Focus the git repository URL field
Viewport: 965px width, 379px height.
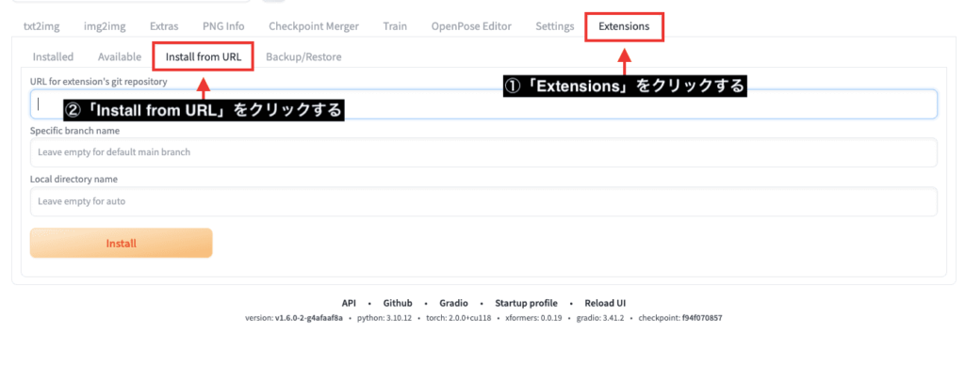point(483,103)
